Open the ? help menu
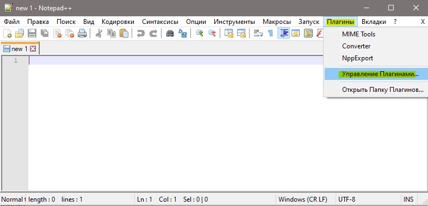This screenshot has width=428, height=206. [x=395, y=22]
